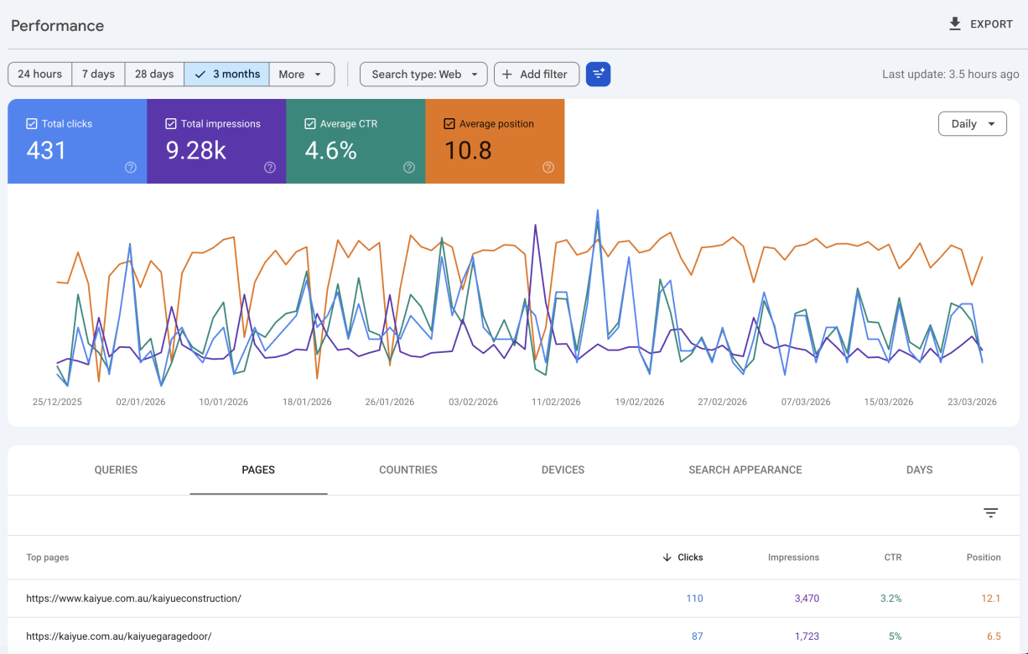Click the table filter rows icon
Screen dimensions: 1028x654
[x=990, y=513]
